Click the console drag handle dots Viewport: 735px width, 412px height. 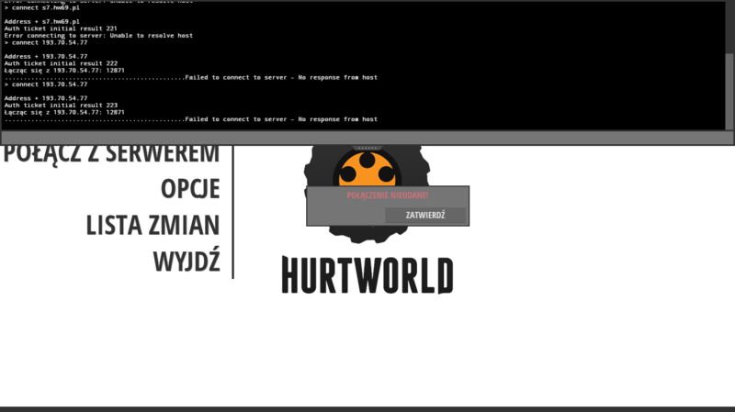(367, 148)
